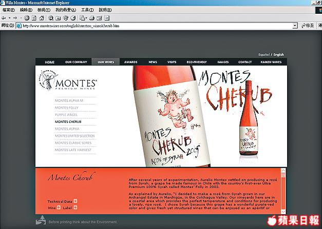Screen dimensions: 322x229
Task: Click the Edit page toolbar icon
Action: [99, 18]
